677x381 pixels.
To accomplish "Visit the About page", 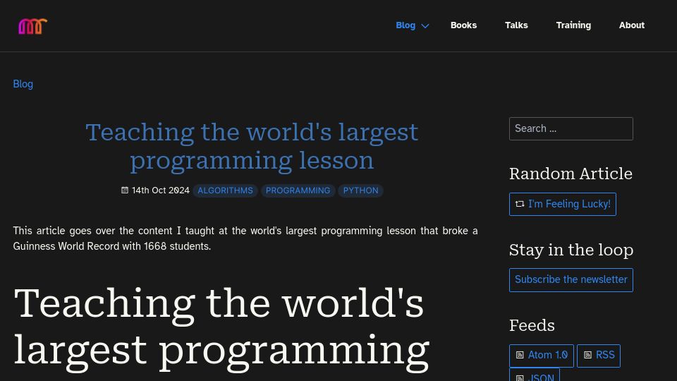I will [632, 25].
